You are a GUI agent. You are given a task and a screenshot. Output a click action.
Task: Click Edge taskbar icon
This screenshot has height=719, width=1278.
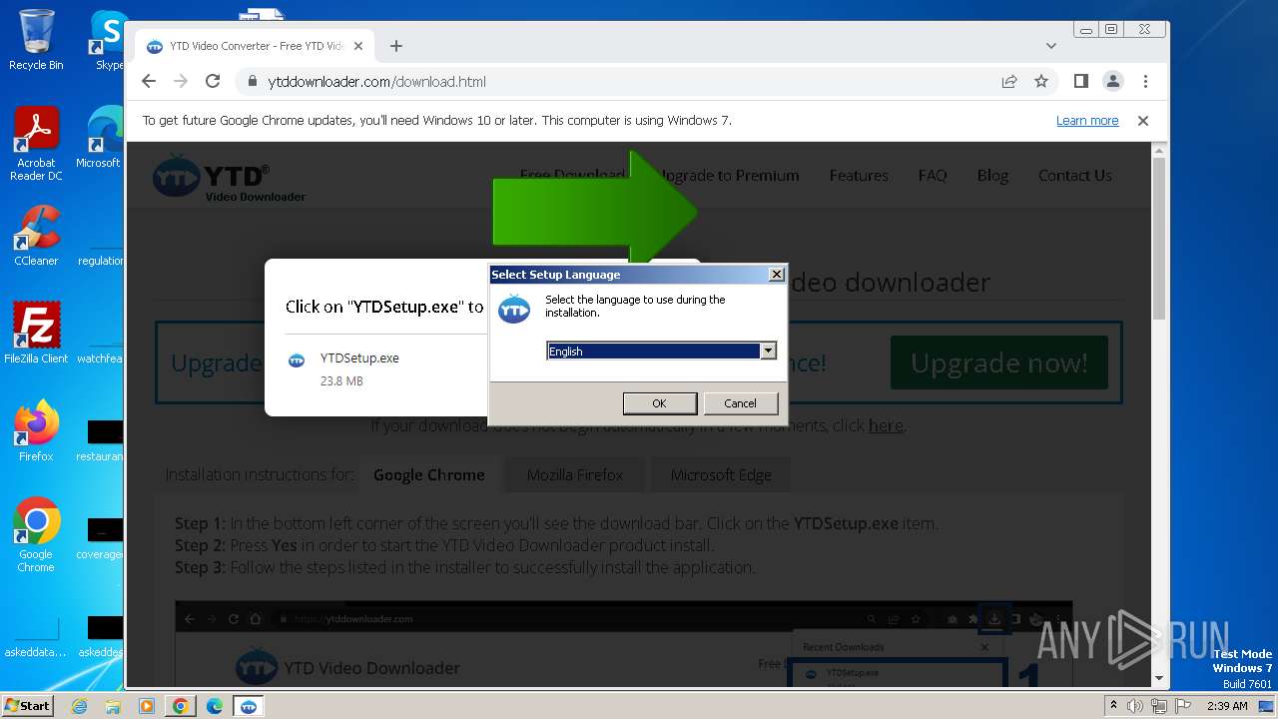pyautogui.click(x=215, y=706)
